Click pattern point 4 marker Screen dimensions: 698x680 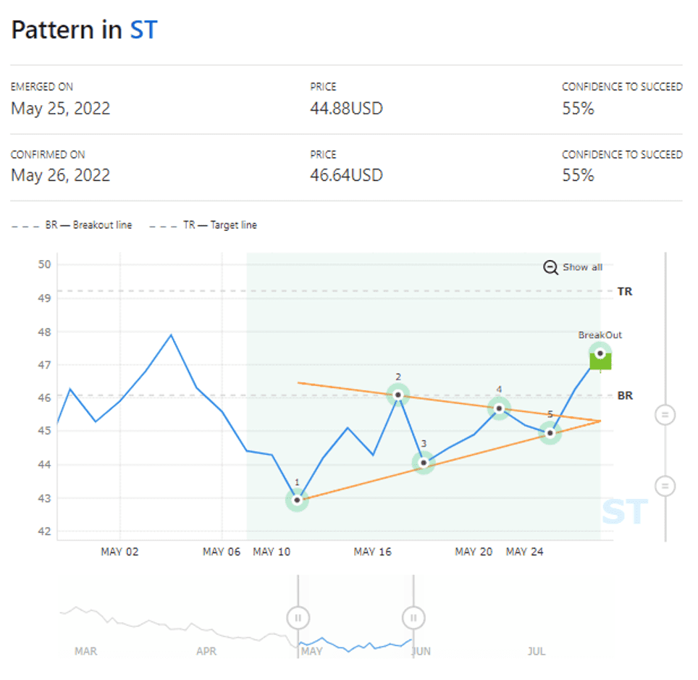(x=499, y=408)
